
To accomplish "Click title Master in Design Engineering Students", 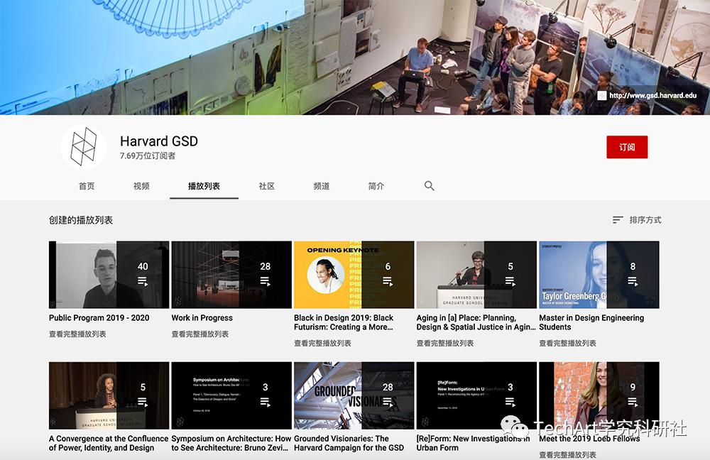I will [591, 322].
